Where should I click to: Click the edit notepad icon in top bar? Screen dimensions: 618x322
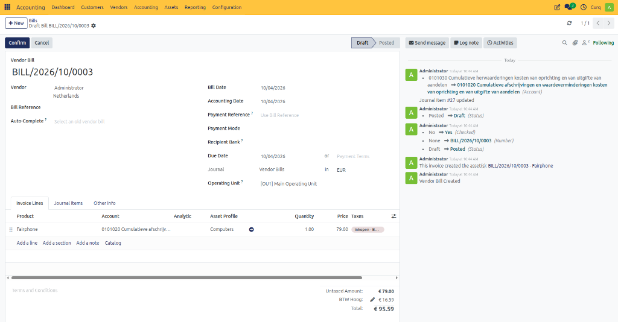557,7
